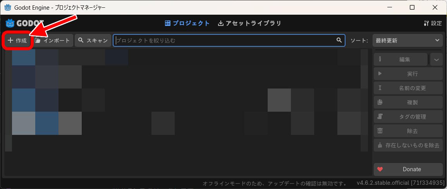Click the 除去 (remove) button
Image resolution: width=447 pixels, height=189 pixels.
click(x=408, y=131)
